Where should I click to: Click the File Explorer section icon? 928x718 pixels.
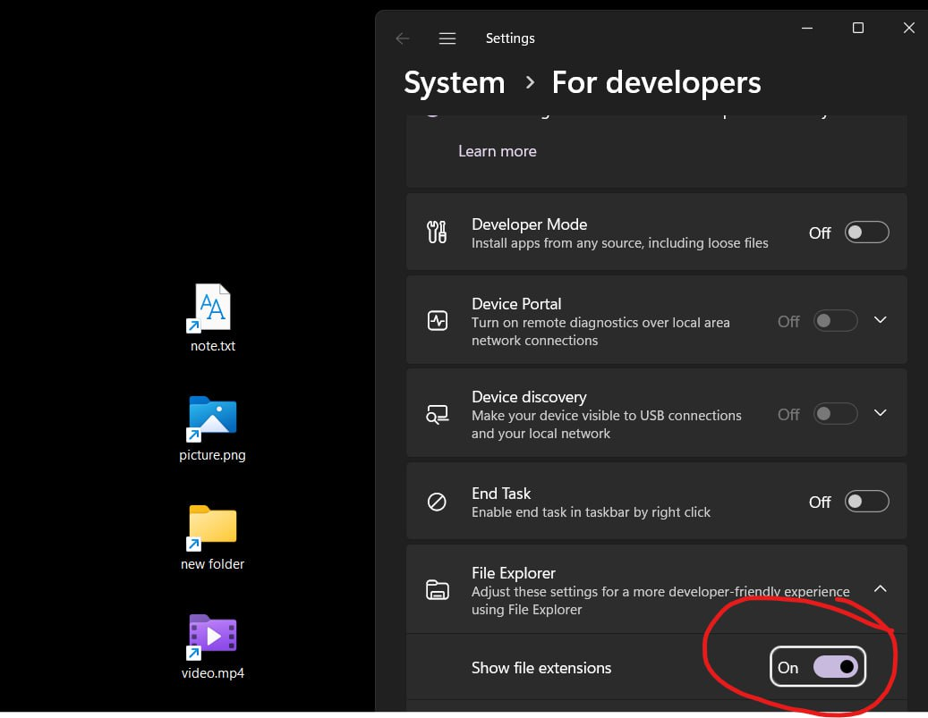(x=438, y=589)
